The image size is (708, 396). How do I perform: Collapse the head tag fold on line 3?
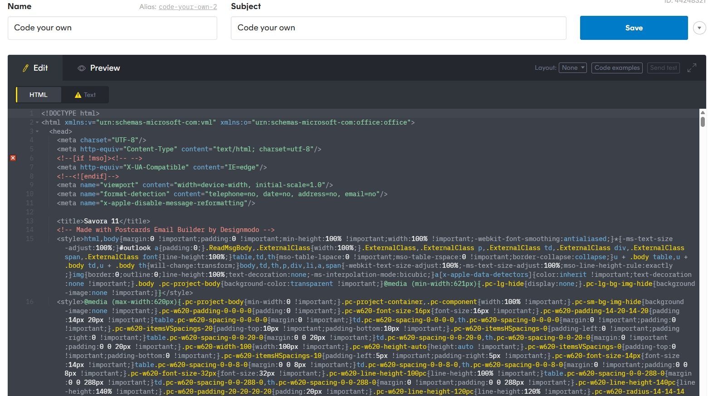37,131
